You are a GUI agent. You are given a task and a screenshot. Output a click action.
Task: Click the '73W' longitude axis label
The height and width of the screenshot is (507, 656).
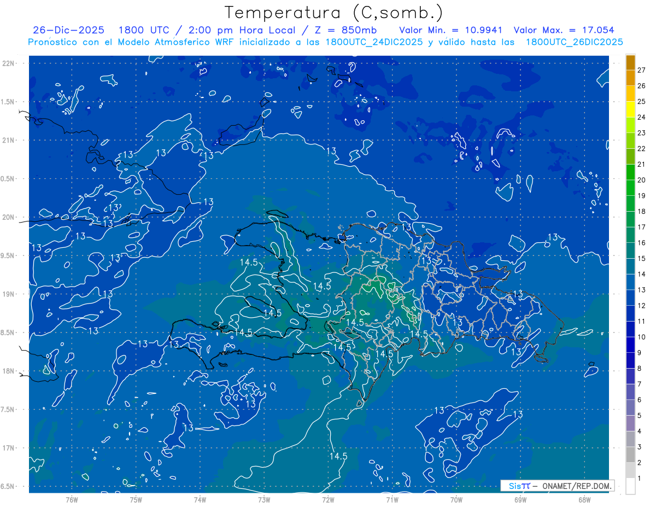(x=264, y=499)
